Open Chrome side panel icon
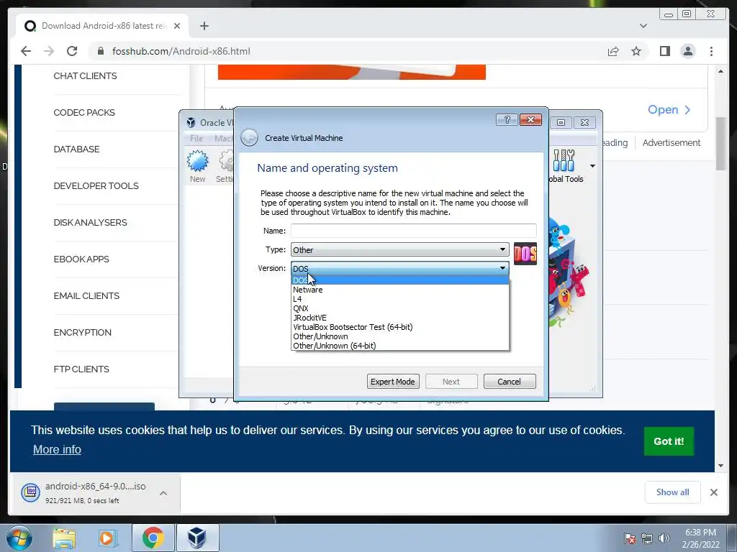The width and height of the screenshot is (737, 552). point(664,51)
